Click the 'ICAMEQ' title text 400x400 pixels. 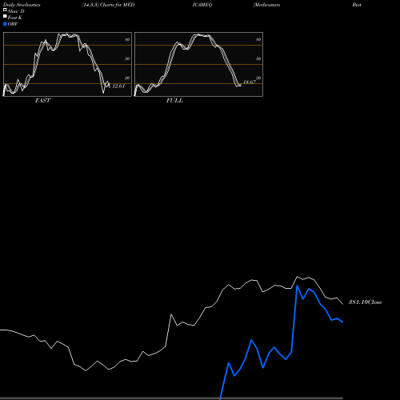[202, 5]
